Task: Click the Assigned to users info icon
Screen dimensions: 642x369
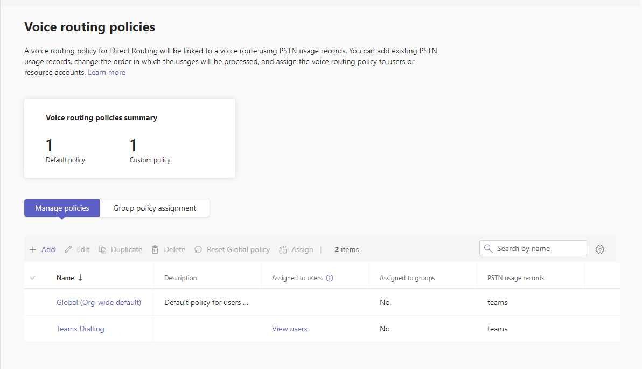Action: click(x=330, y=278)
